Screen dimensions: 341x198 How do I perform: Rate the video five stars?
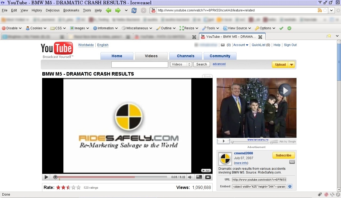pyautogui.click(x=79, y=187)
